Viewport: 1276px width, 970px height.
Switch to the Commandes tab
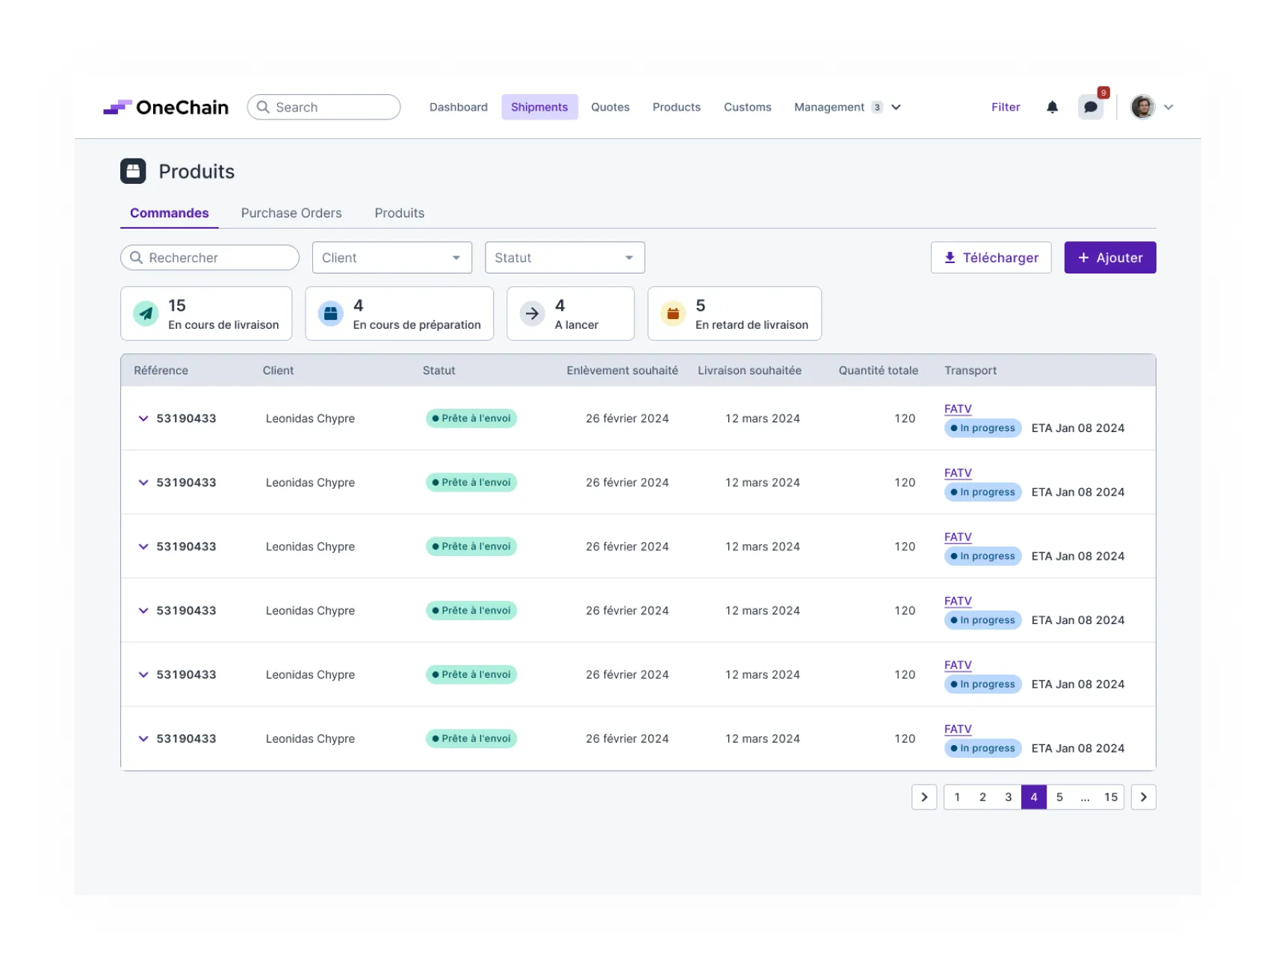[169, 213]
